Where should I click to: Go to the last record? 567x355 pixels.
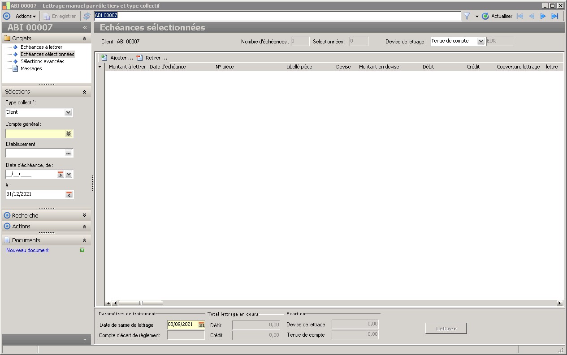pyautogui.click(x=555, y=16)
